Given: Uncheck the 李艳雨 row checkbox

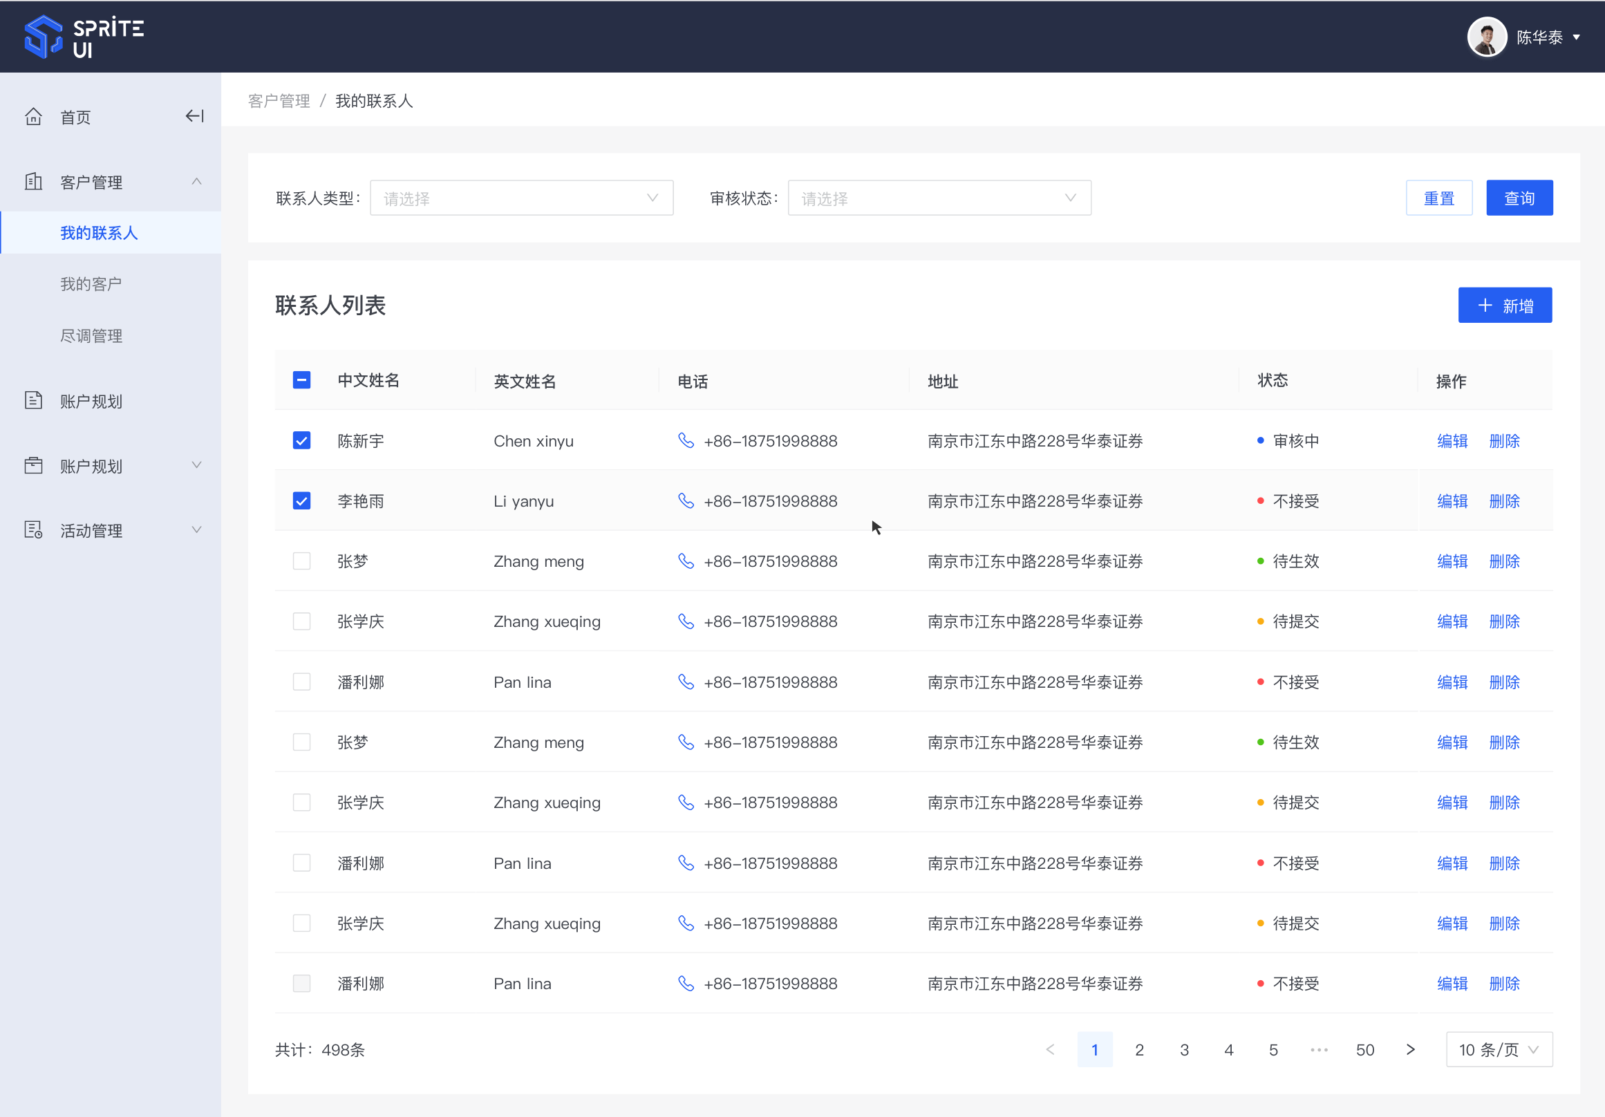Looking at the screenshot, I should 301,500.
